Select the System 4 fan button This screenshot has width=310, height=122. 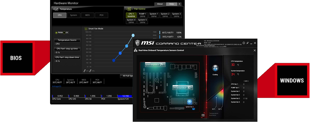(131, 21)
